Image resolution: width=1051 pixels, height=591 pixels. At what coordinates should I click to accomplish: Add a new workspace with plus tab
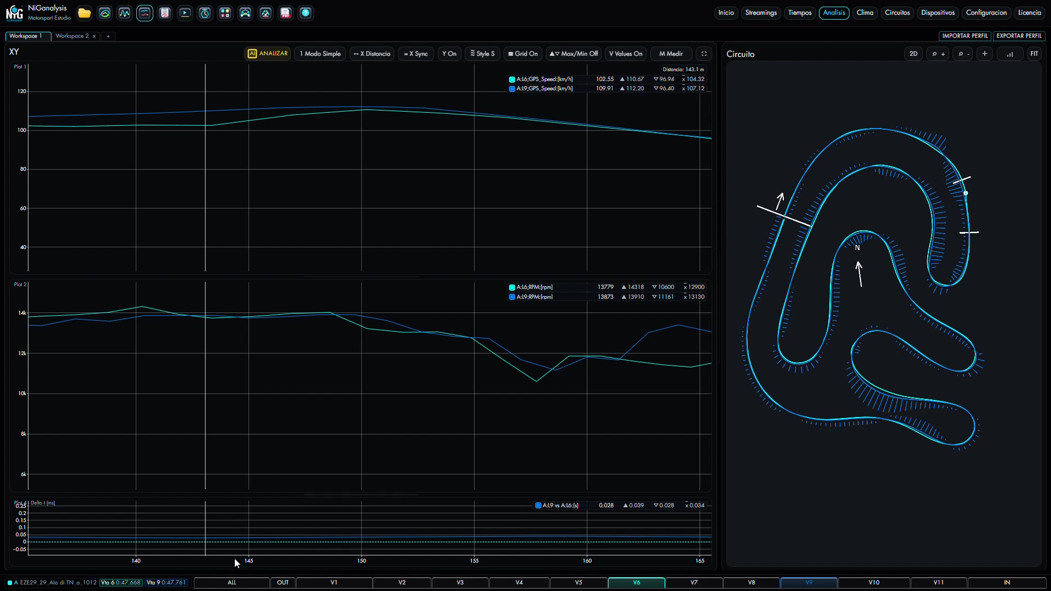(x=108, y=36)
